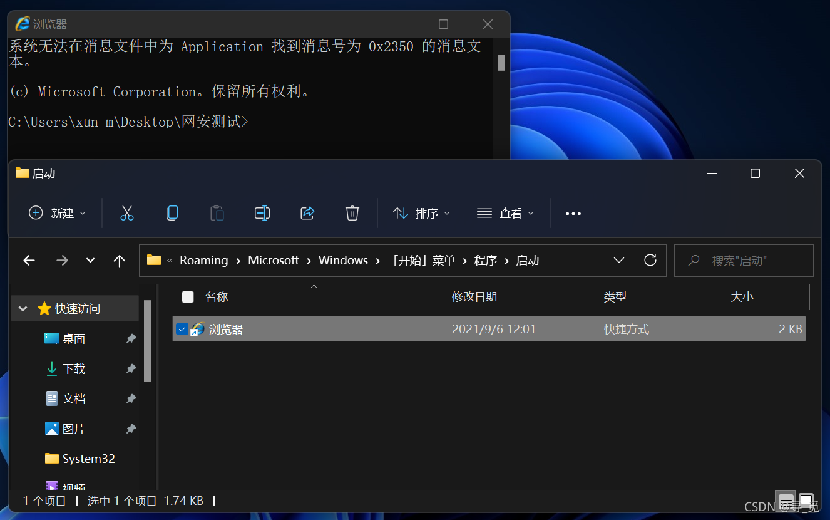Open the 新建 (New) dropdown button
This screenshot has width=830, height=520.
pyautogui.click(x=58, y=213)
